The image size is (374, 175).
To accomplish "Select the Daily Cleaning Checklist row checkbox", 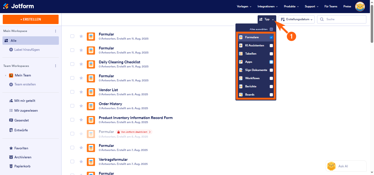I will [72, 64].
